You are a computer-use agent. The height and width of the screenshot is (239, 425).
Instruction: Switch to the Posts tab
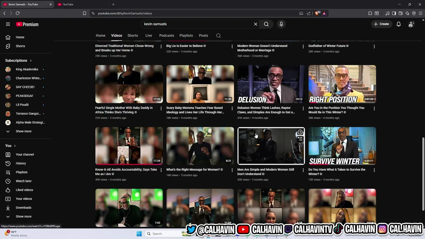point(204,36)
